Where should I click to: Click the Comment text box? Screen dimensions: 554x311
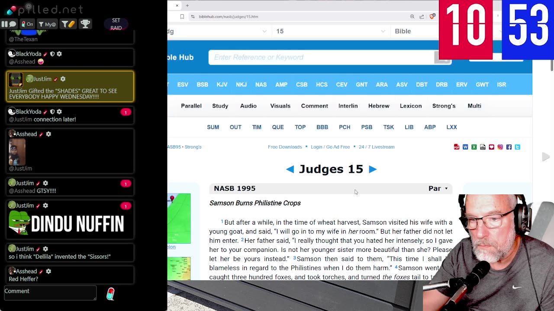[50, 293]
